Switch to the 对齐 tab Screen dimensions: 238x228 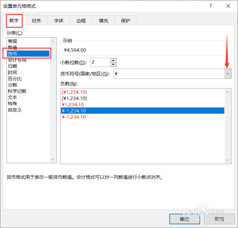pos(36,21)
